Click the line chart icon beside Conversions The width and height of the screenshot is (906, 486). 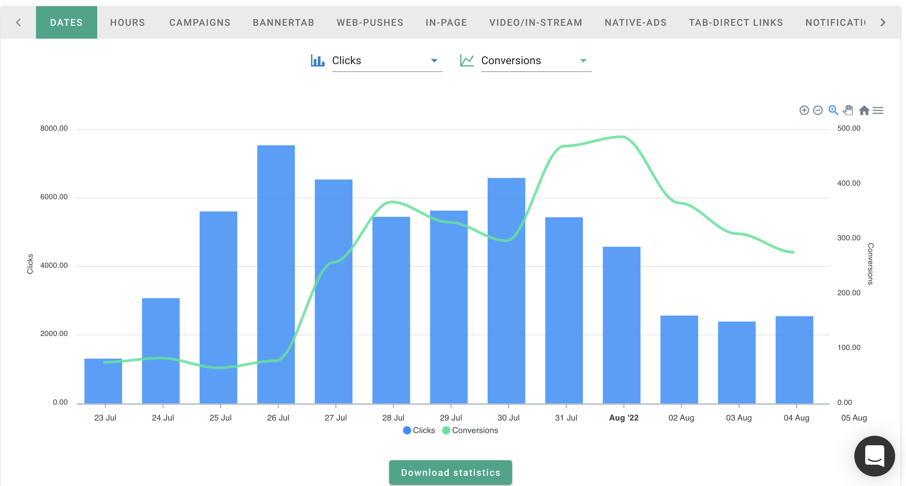[x=467, y=60]
